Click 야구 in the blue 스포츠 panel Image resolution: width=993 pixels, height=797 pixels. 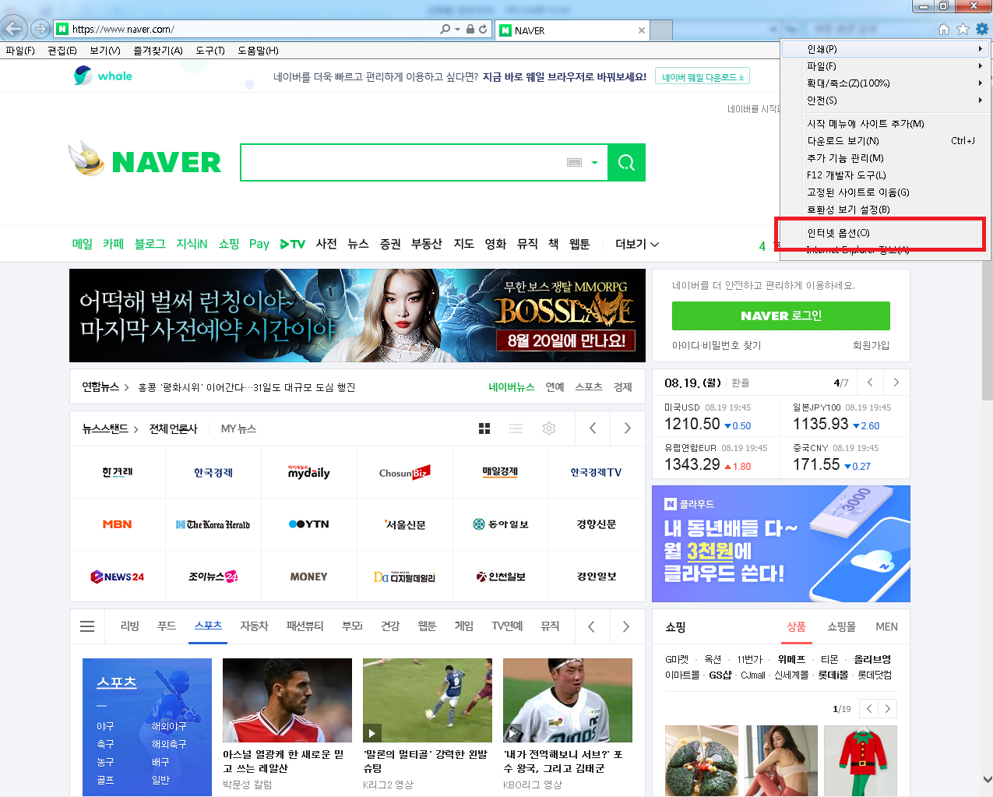[105, 726]
